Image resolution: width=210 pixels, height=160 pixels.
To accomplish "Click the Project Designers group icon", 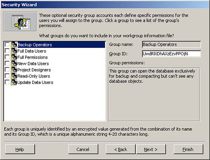I will pyautogui.click(x=14, y=70).
